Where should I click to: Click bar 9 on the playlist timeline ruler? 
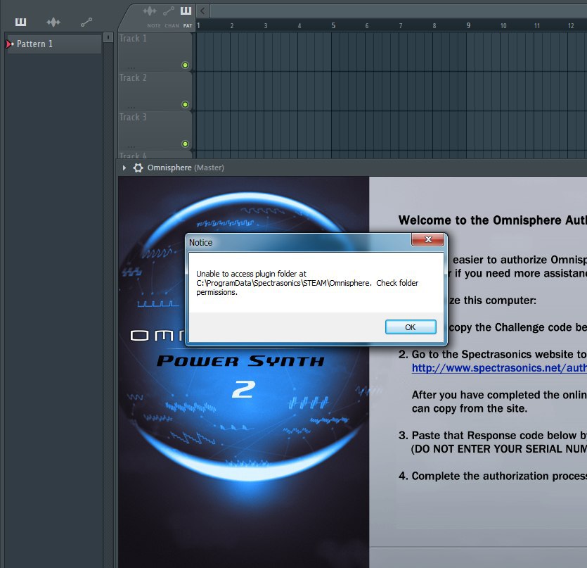tap(468, 25)
